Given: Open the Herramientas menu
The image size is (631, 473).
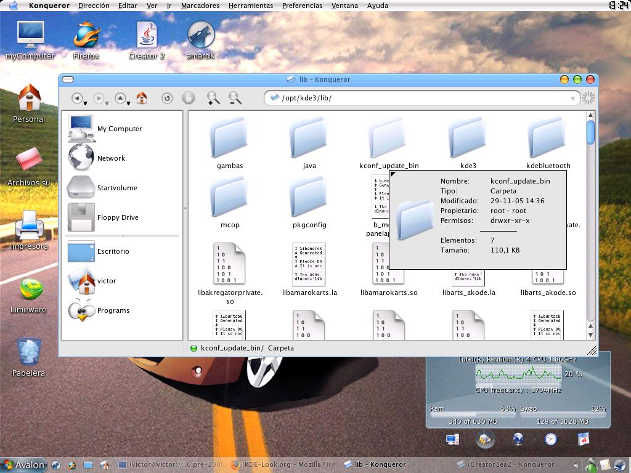Looking at the screenshot, I should (x=250, y=6).
